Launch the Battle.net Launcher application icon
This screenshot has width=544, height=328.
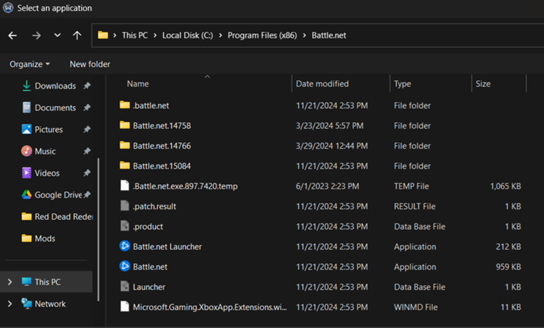point(125,246)
